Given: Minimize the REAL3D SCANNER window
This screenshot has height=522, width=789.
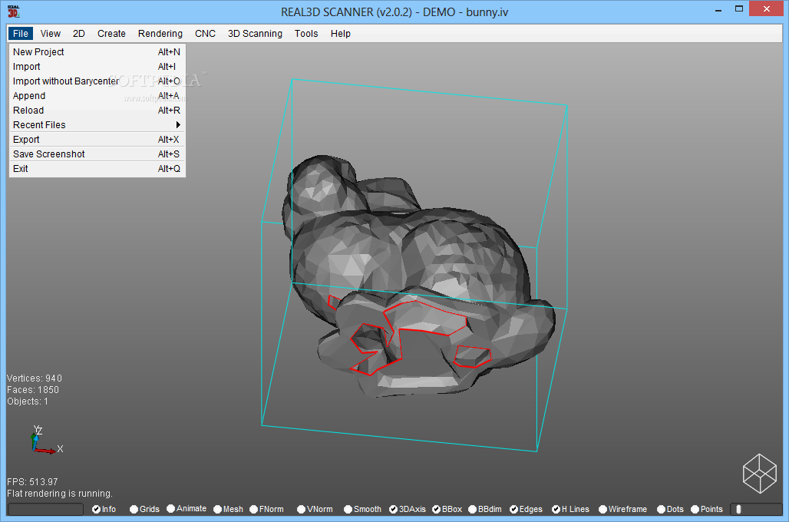Looking at the screenshot, I should pyautogui.click(x=718, y=10).
